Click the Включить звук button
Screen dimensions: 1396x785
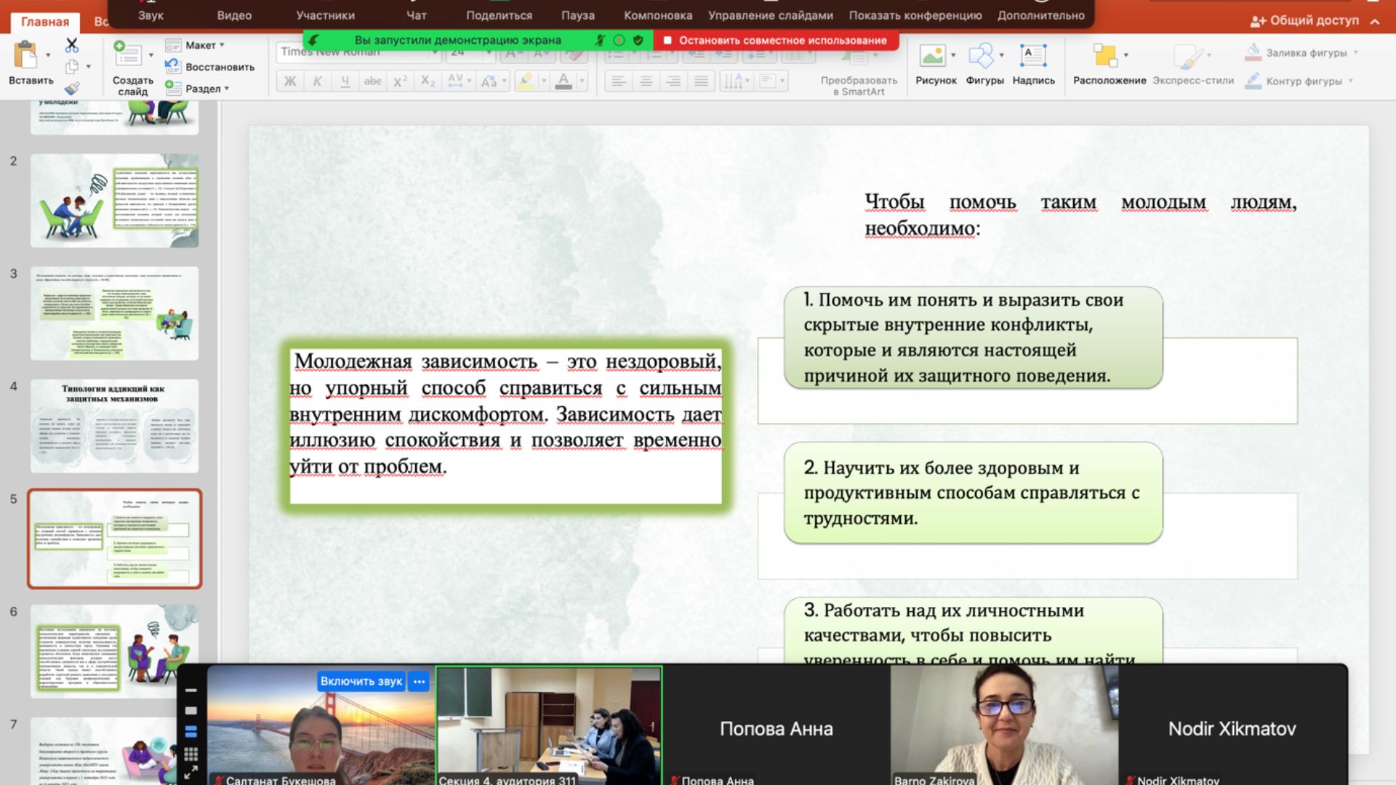pos(361,681)
